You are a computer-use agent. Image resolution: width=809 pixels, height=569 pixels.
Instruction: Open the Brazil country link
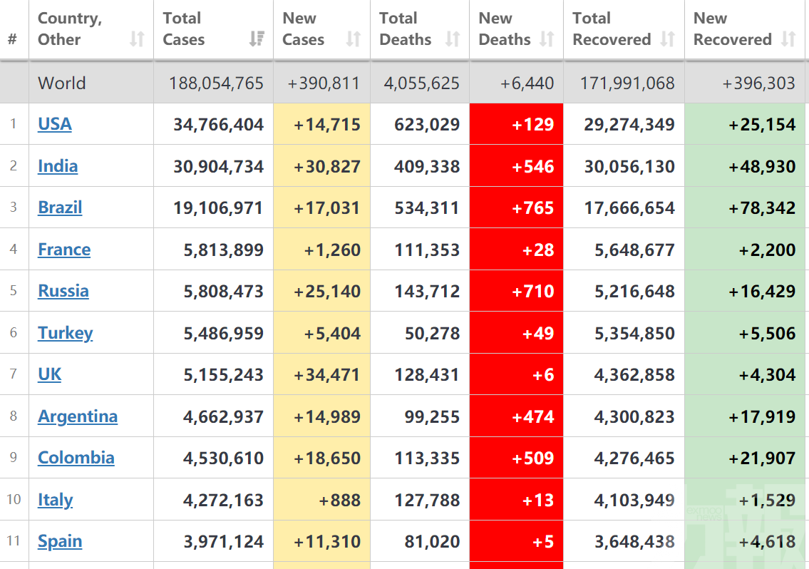(60, 207)
